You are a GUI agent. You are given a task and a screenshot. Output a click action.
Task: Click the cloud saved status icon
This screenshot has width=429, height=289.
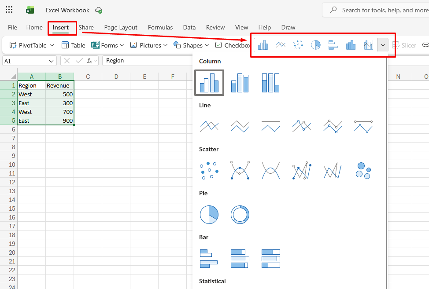(99, 11)
